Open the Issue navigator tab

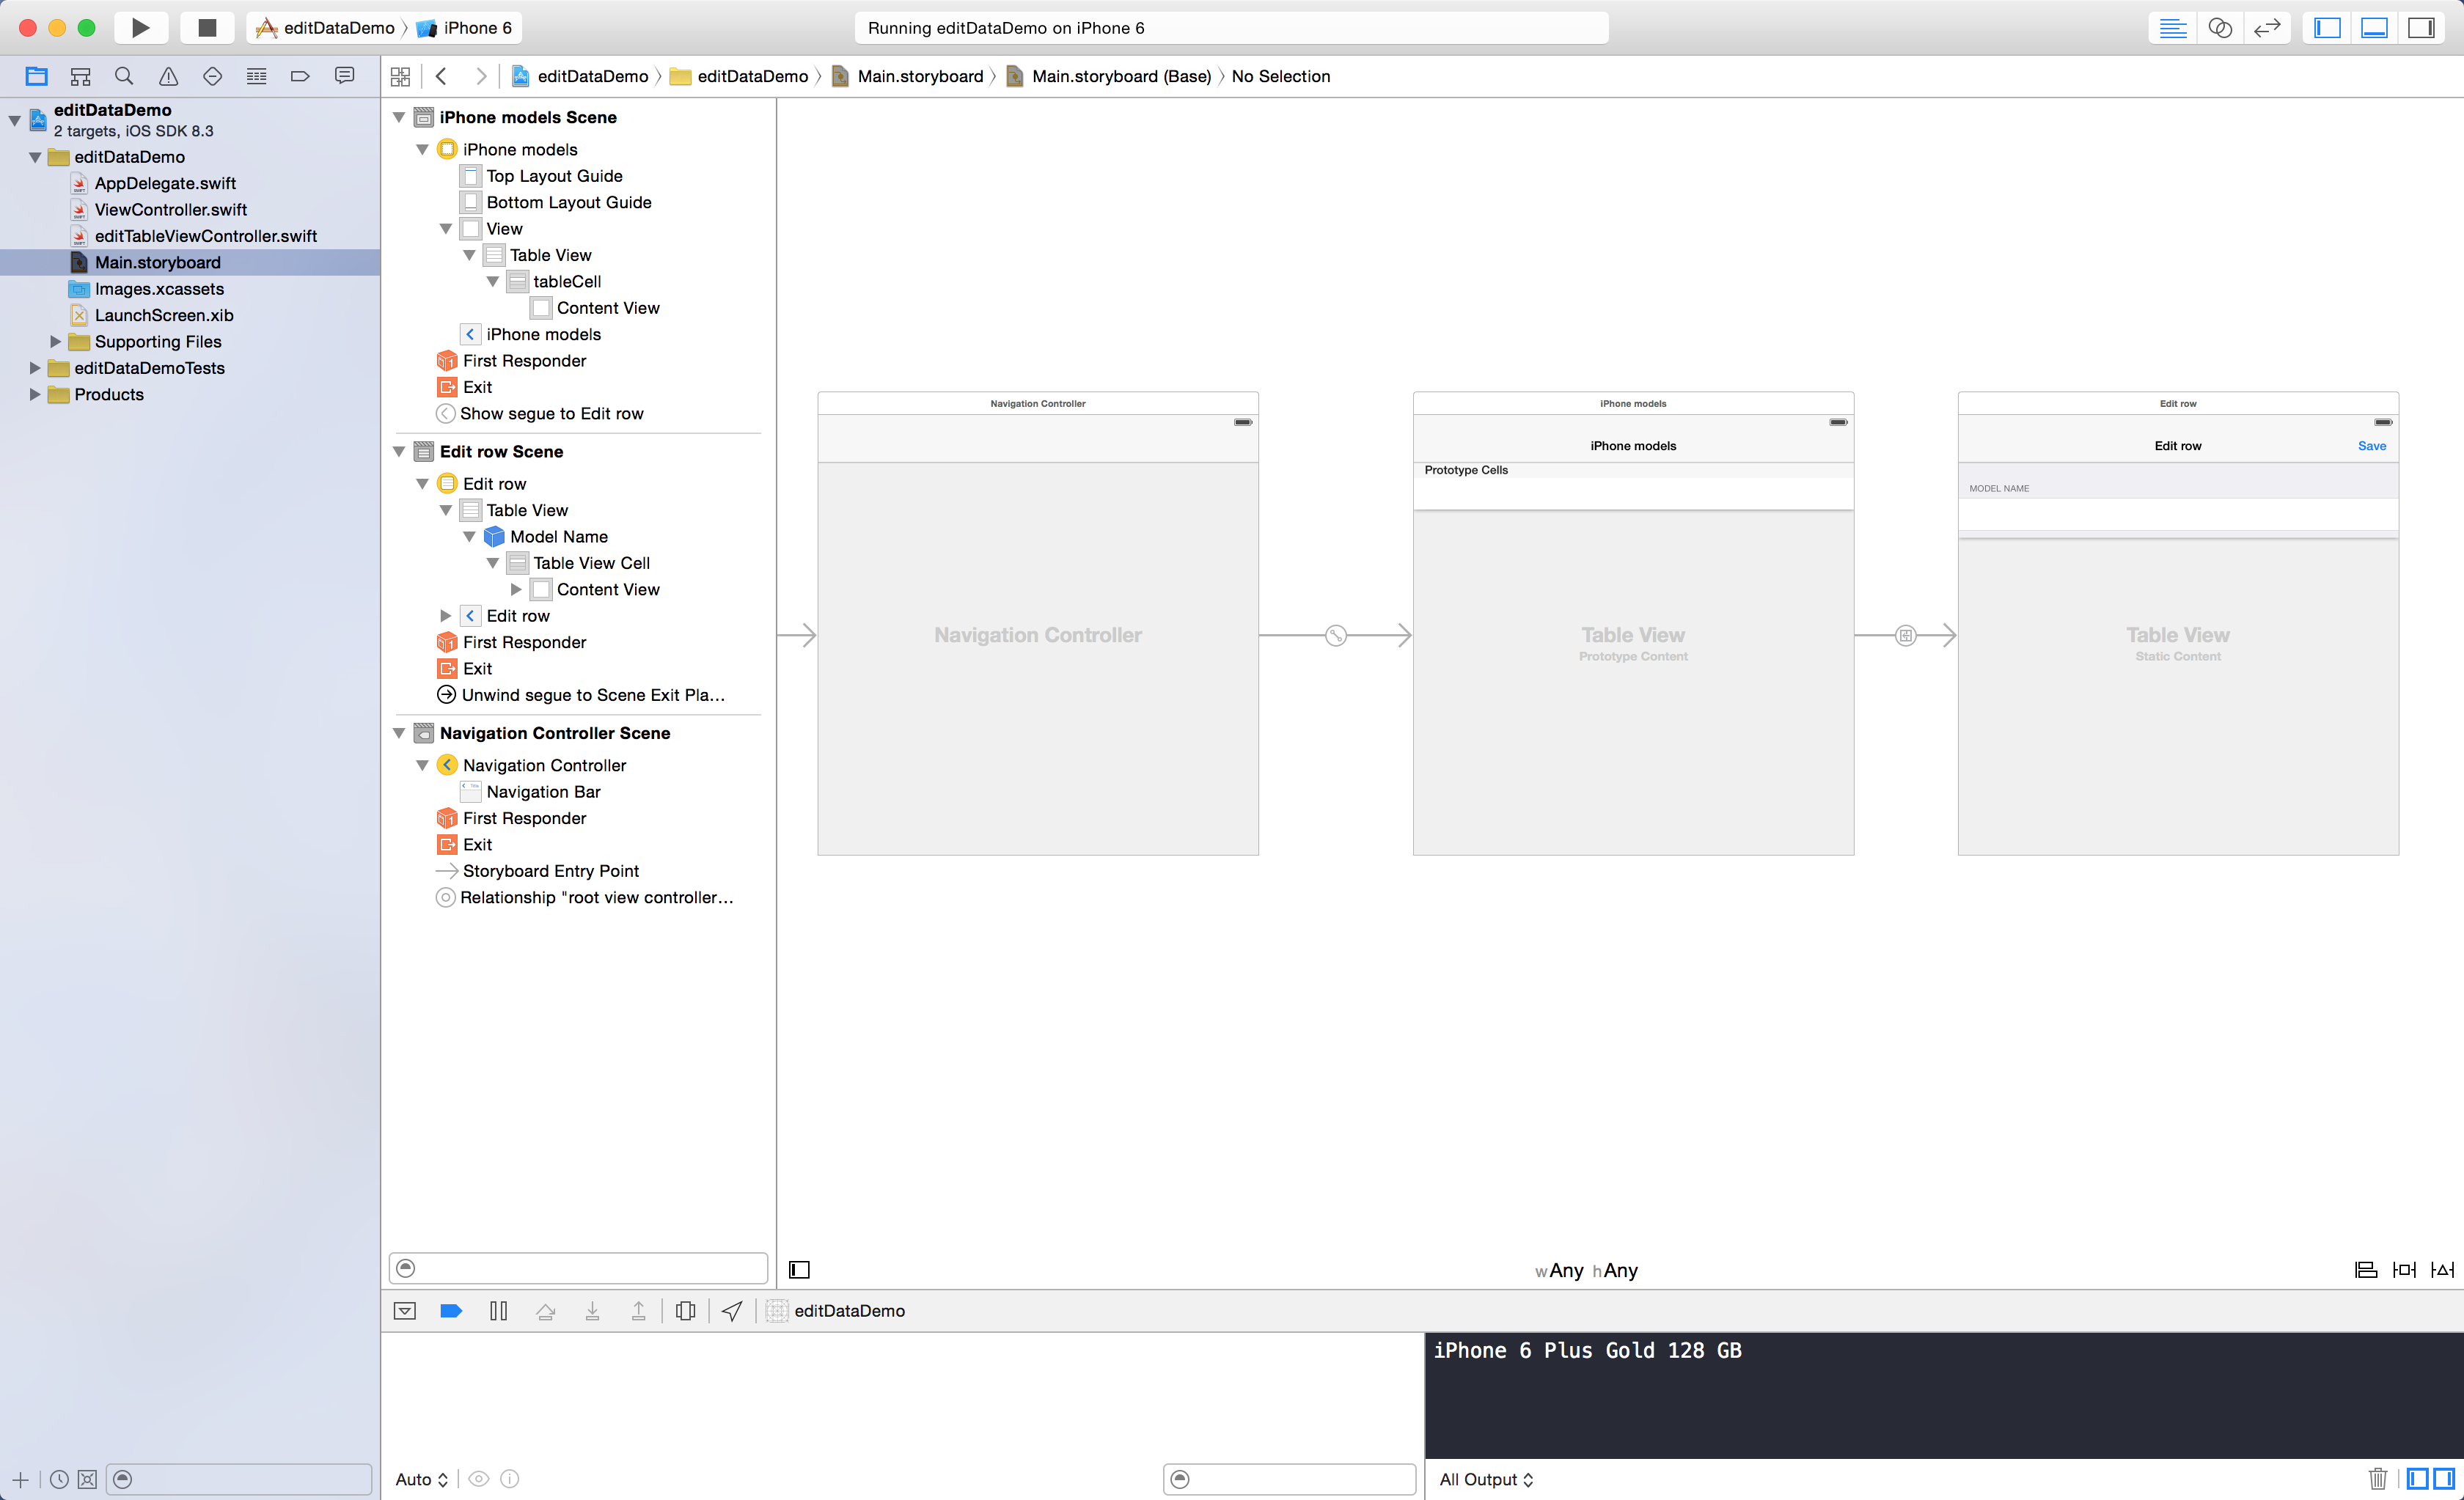tap(168, 76)
